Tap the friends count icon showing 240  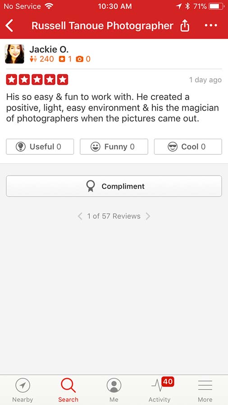pos(33,59)
